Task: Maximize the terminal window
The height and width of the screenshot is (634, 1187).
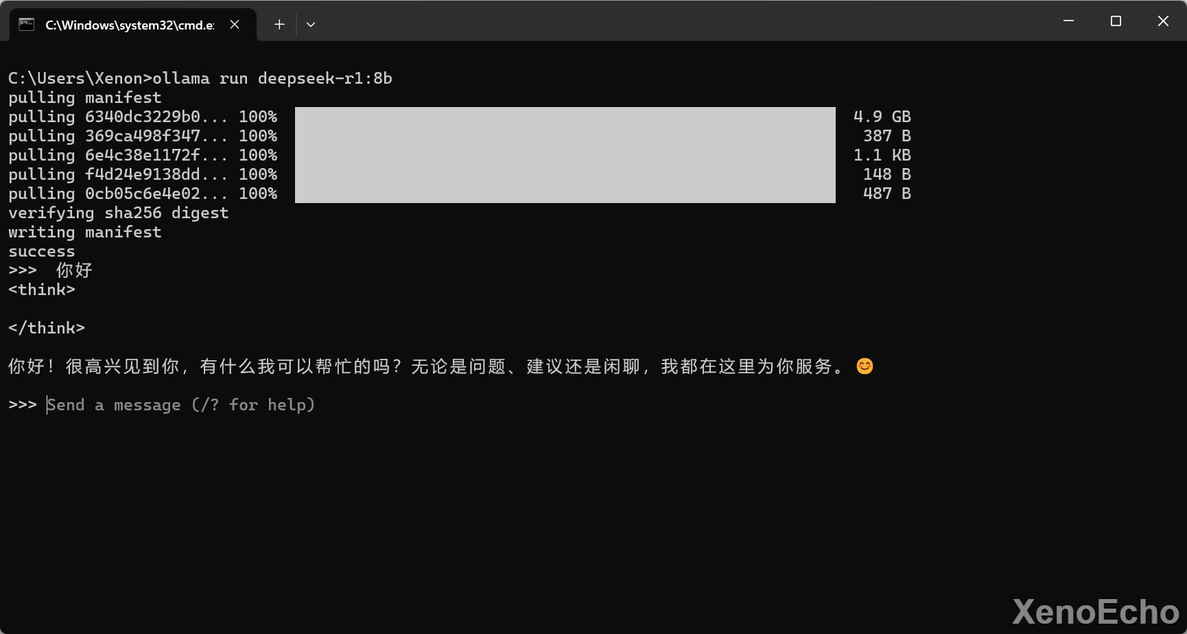Action: click(1116, 21)
